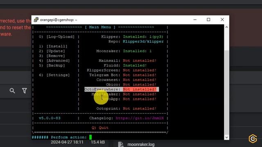The height and width of the screenshot is (147, 262).
Task: Click the 0) [Log-Upload] menu entry
Action: 56,37
